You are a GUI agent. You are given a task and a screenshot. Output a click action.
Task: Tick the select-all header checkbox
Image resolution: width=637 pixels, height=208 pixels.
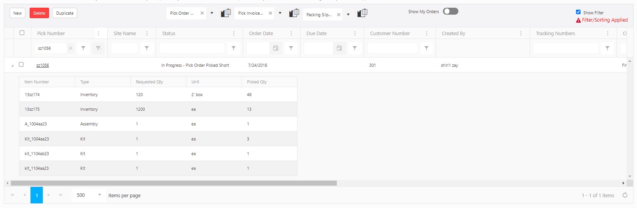coord(22,33)
